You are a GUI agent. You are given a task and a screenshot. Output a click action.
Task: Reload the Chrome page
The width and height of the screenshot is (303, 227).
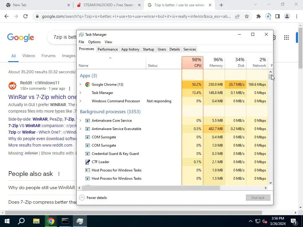(x=25, y=17)
